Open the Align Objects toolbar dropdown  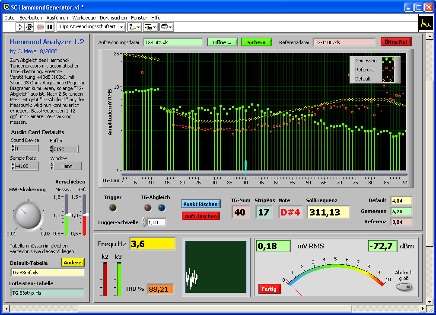(135, 27)
